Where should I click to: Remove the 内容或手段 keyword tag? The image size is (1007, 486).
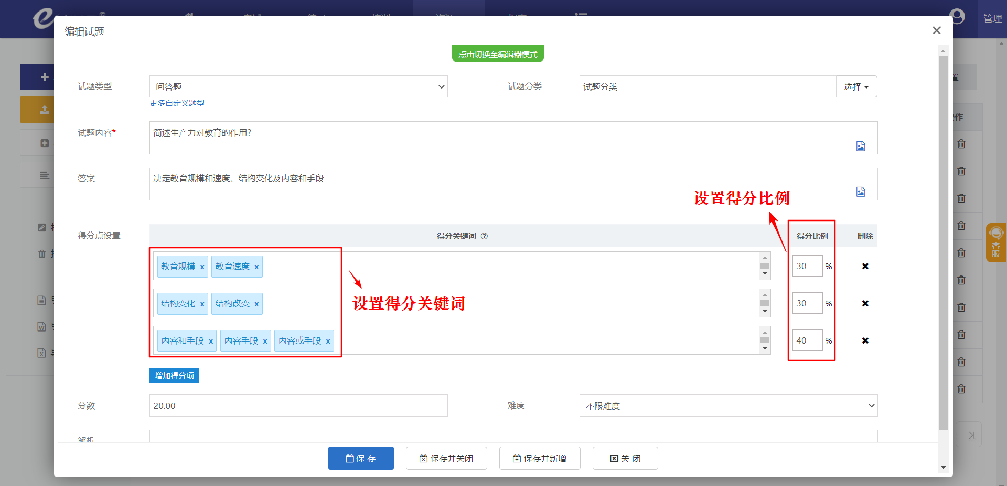[328, 341]
